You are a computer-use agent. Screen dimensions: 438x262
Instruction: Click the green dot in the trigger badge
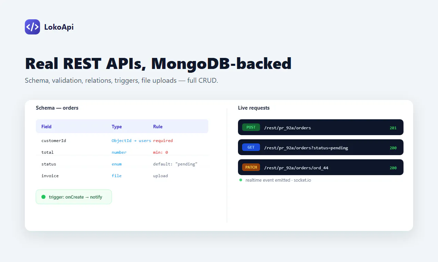point(43,197)
